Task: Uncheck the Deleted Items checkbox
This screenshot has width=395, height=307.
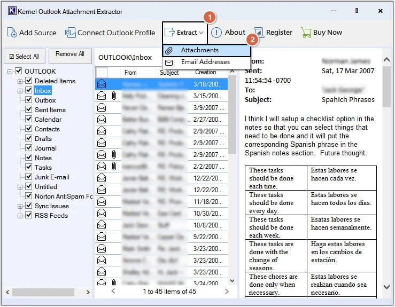Action: (29, 81)
